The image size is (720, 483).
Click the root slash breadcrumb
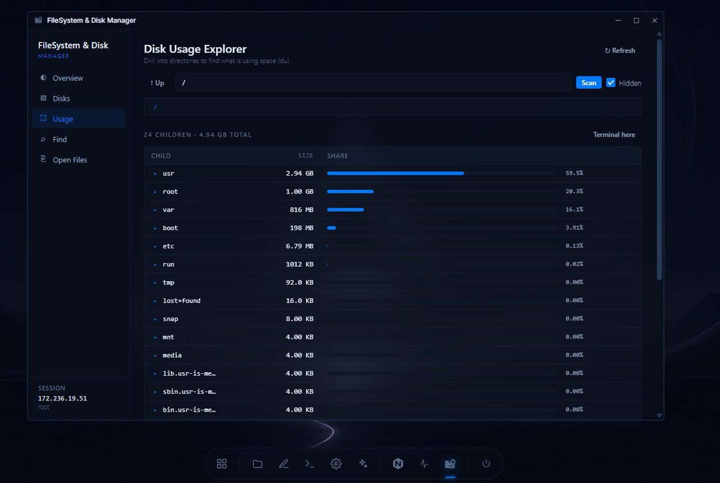tap(155, 107)
